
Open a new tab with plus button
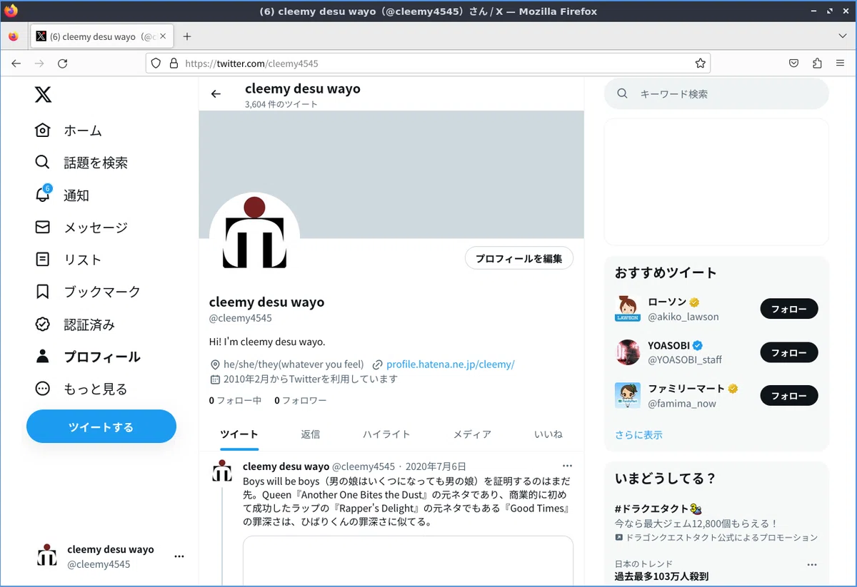187,36
